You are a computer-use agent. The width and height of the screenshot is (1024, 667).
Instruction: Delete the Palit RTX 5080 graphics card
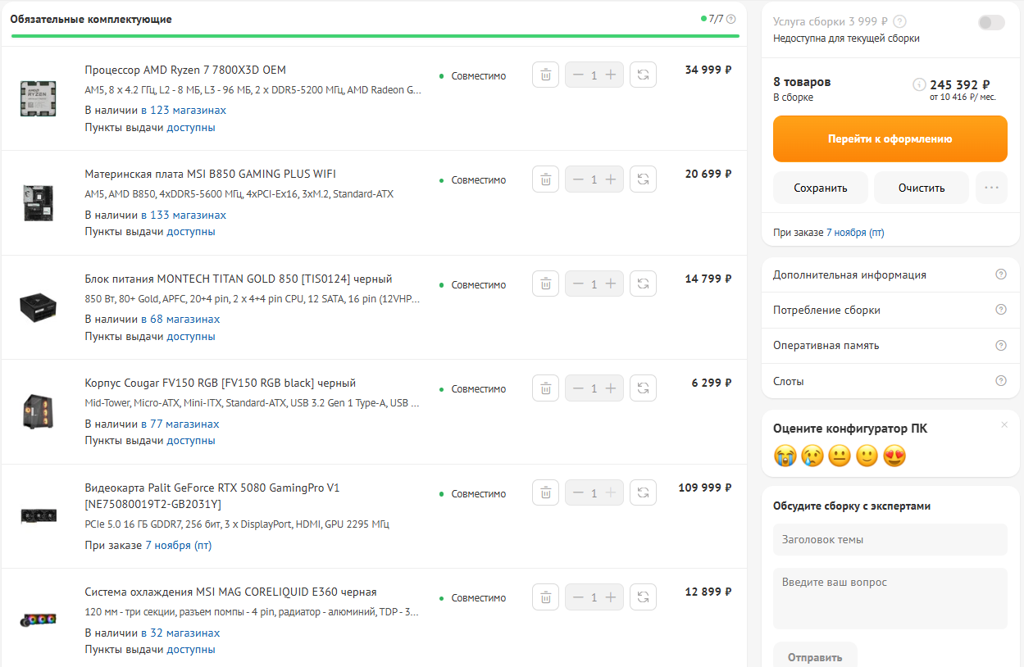pos(545,492)
